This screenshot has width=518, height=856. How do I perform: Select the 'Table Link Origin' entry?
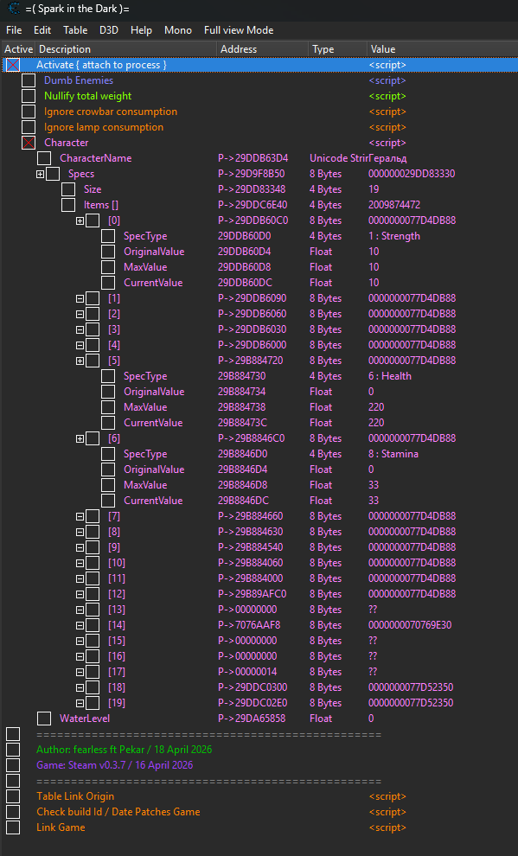click(75, 796)
